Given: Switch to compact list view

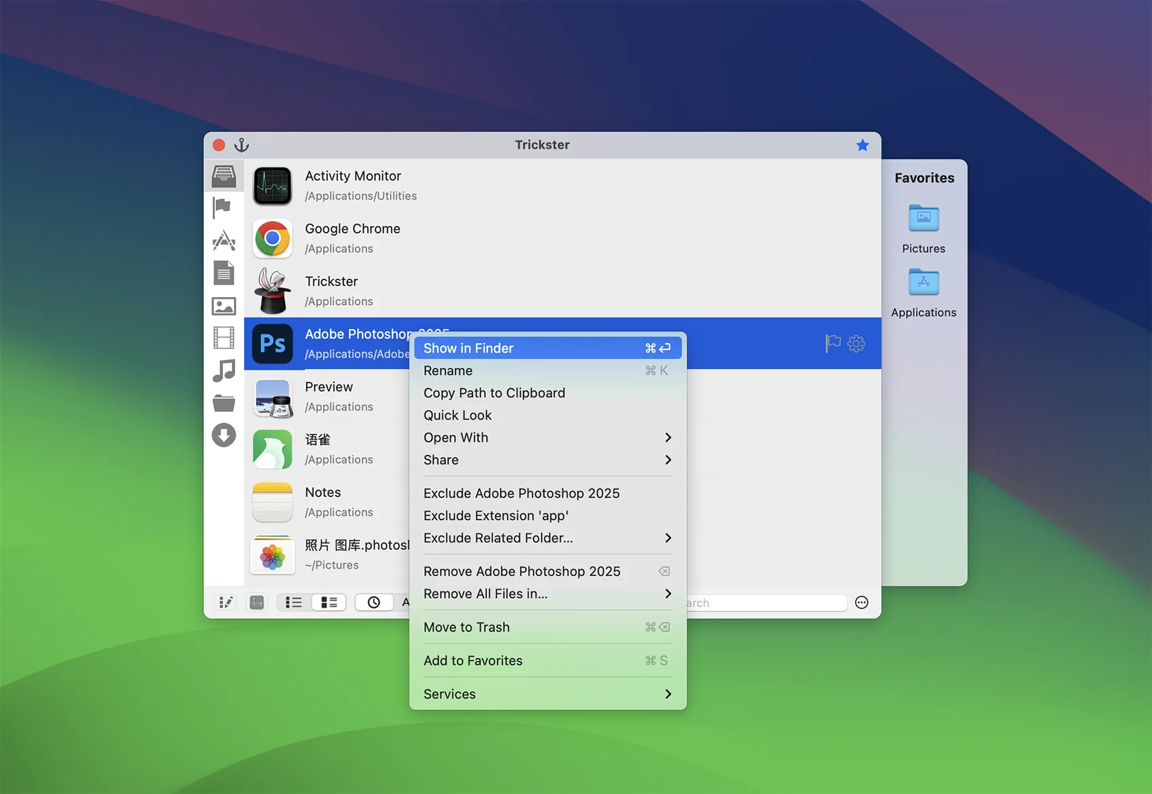Looking at the screenshot, I should click(x=294, y=602).
